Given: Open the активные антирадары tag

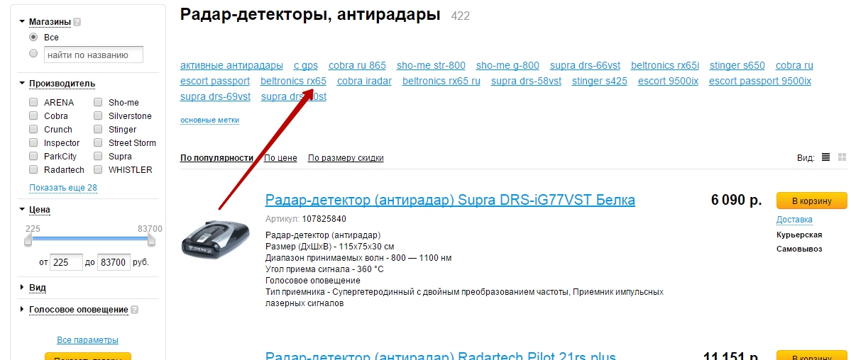Looking at the screenshot, I should (x=232, y=66).
